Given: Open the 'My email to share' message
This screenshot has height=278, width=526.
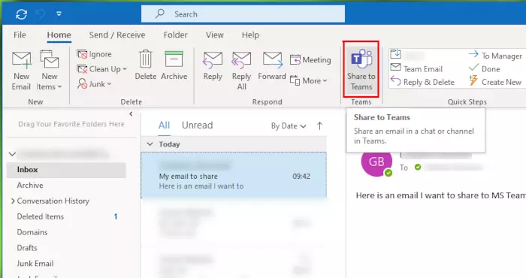Looking at the screenshot, I should pos(234,175).
